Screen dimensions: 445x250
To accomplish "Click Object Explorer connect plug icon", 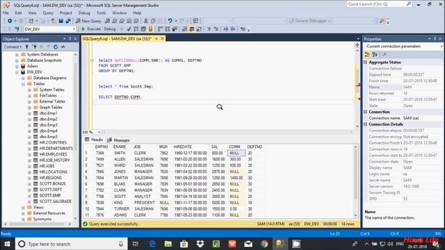I will [x=27, y=47].
